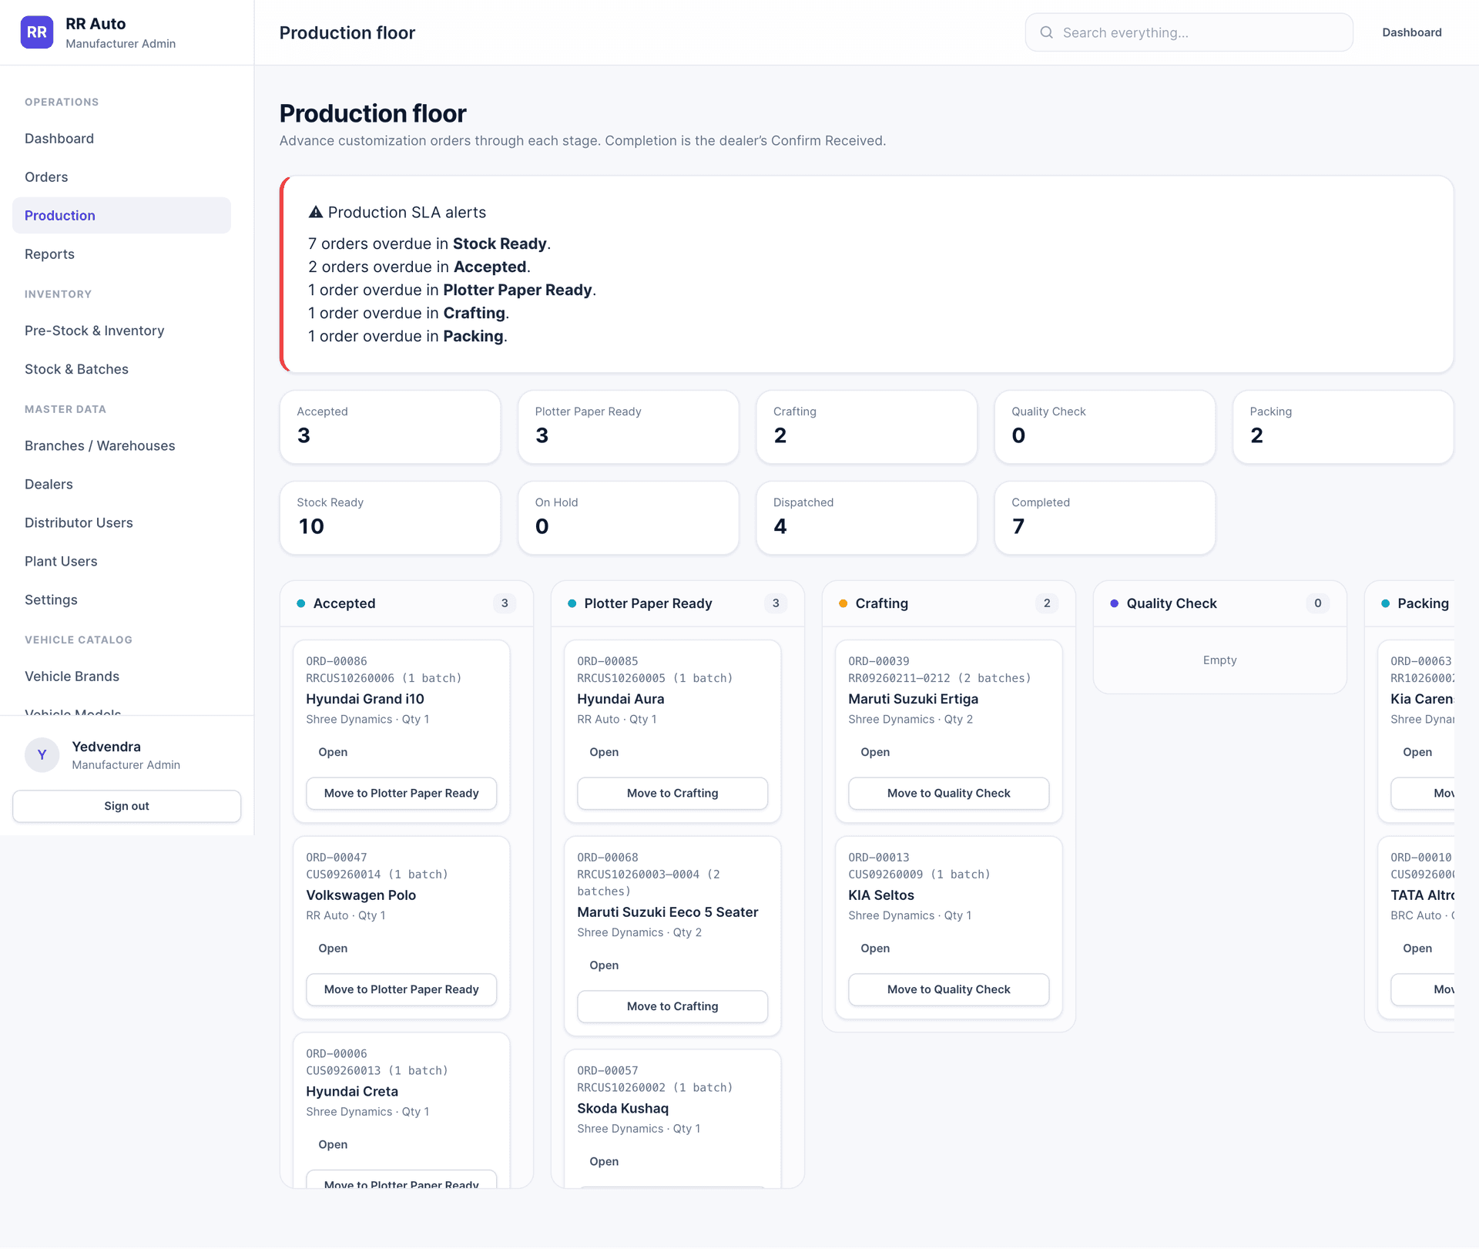Click the Dispatched stat card
Screen dimensions: 1479x1249
867,518
